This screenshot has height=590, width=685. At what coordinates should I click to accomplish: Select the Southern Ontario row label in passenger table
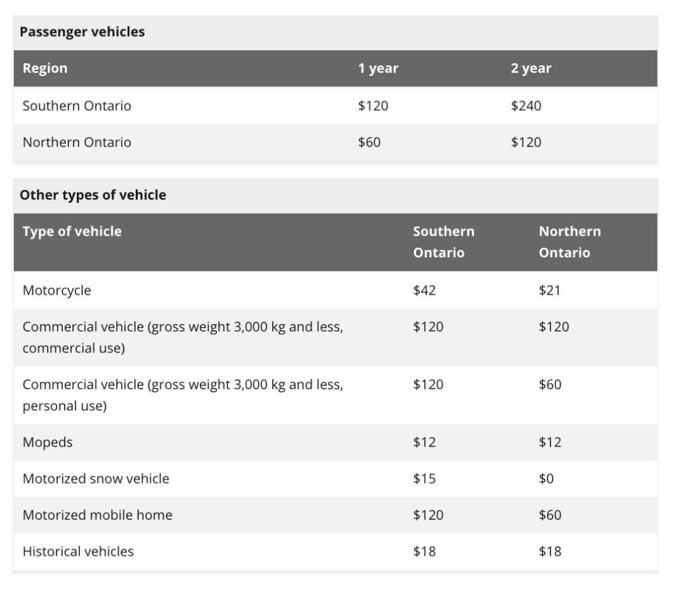[77, 106]
